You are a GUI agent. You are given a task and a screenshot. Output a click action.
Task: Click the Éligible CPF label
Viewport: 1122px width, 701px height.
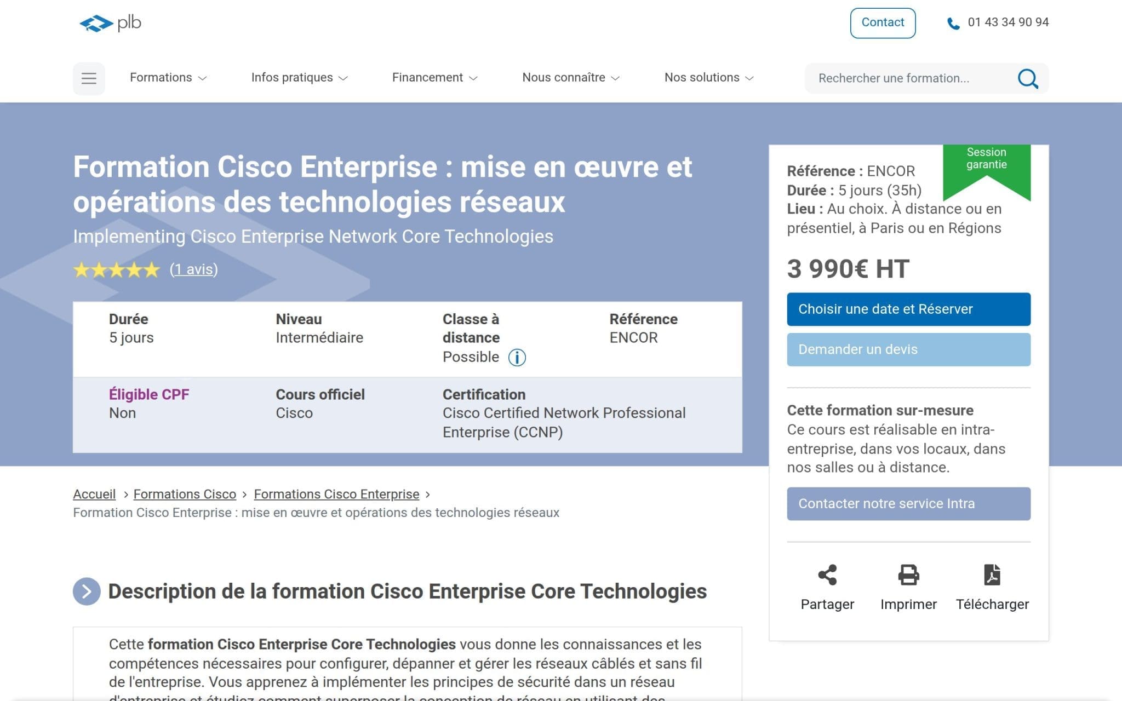pos(149,395)
